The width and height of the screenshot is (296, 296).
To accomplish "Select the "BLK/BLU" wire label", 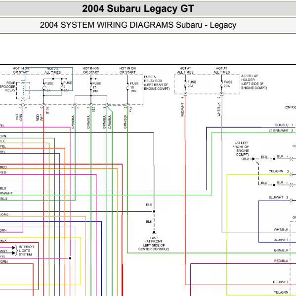I will pos(282,125).
